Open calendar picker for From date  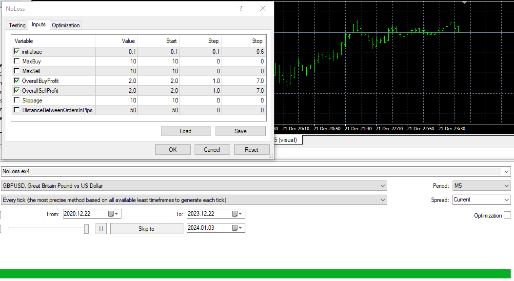[114, 214]
